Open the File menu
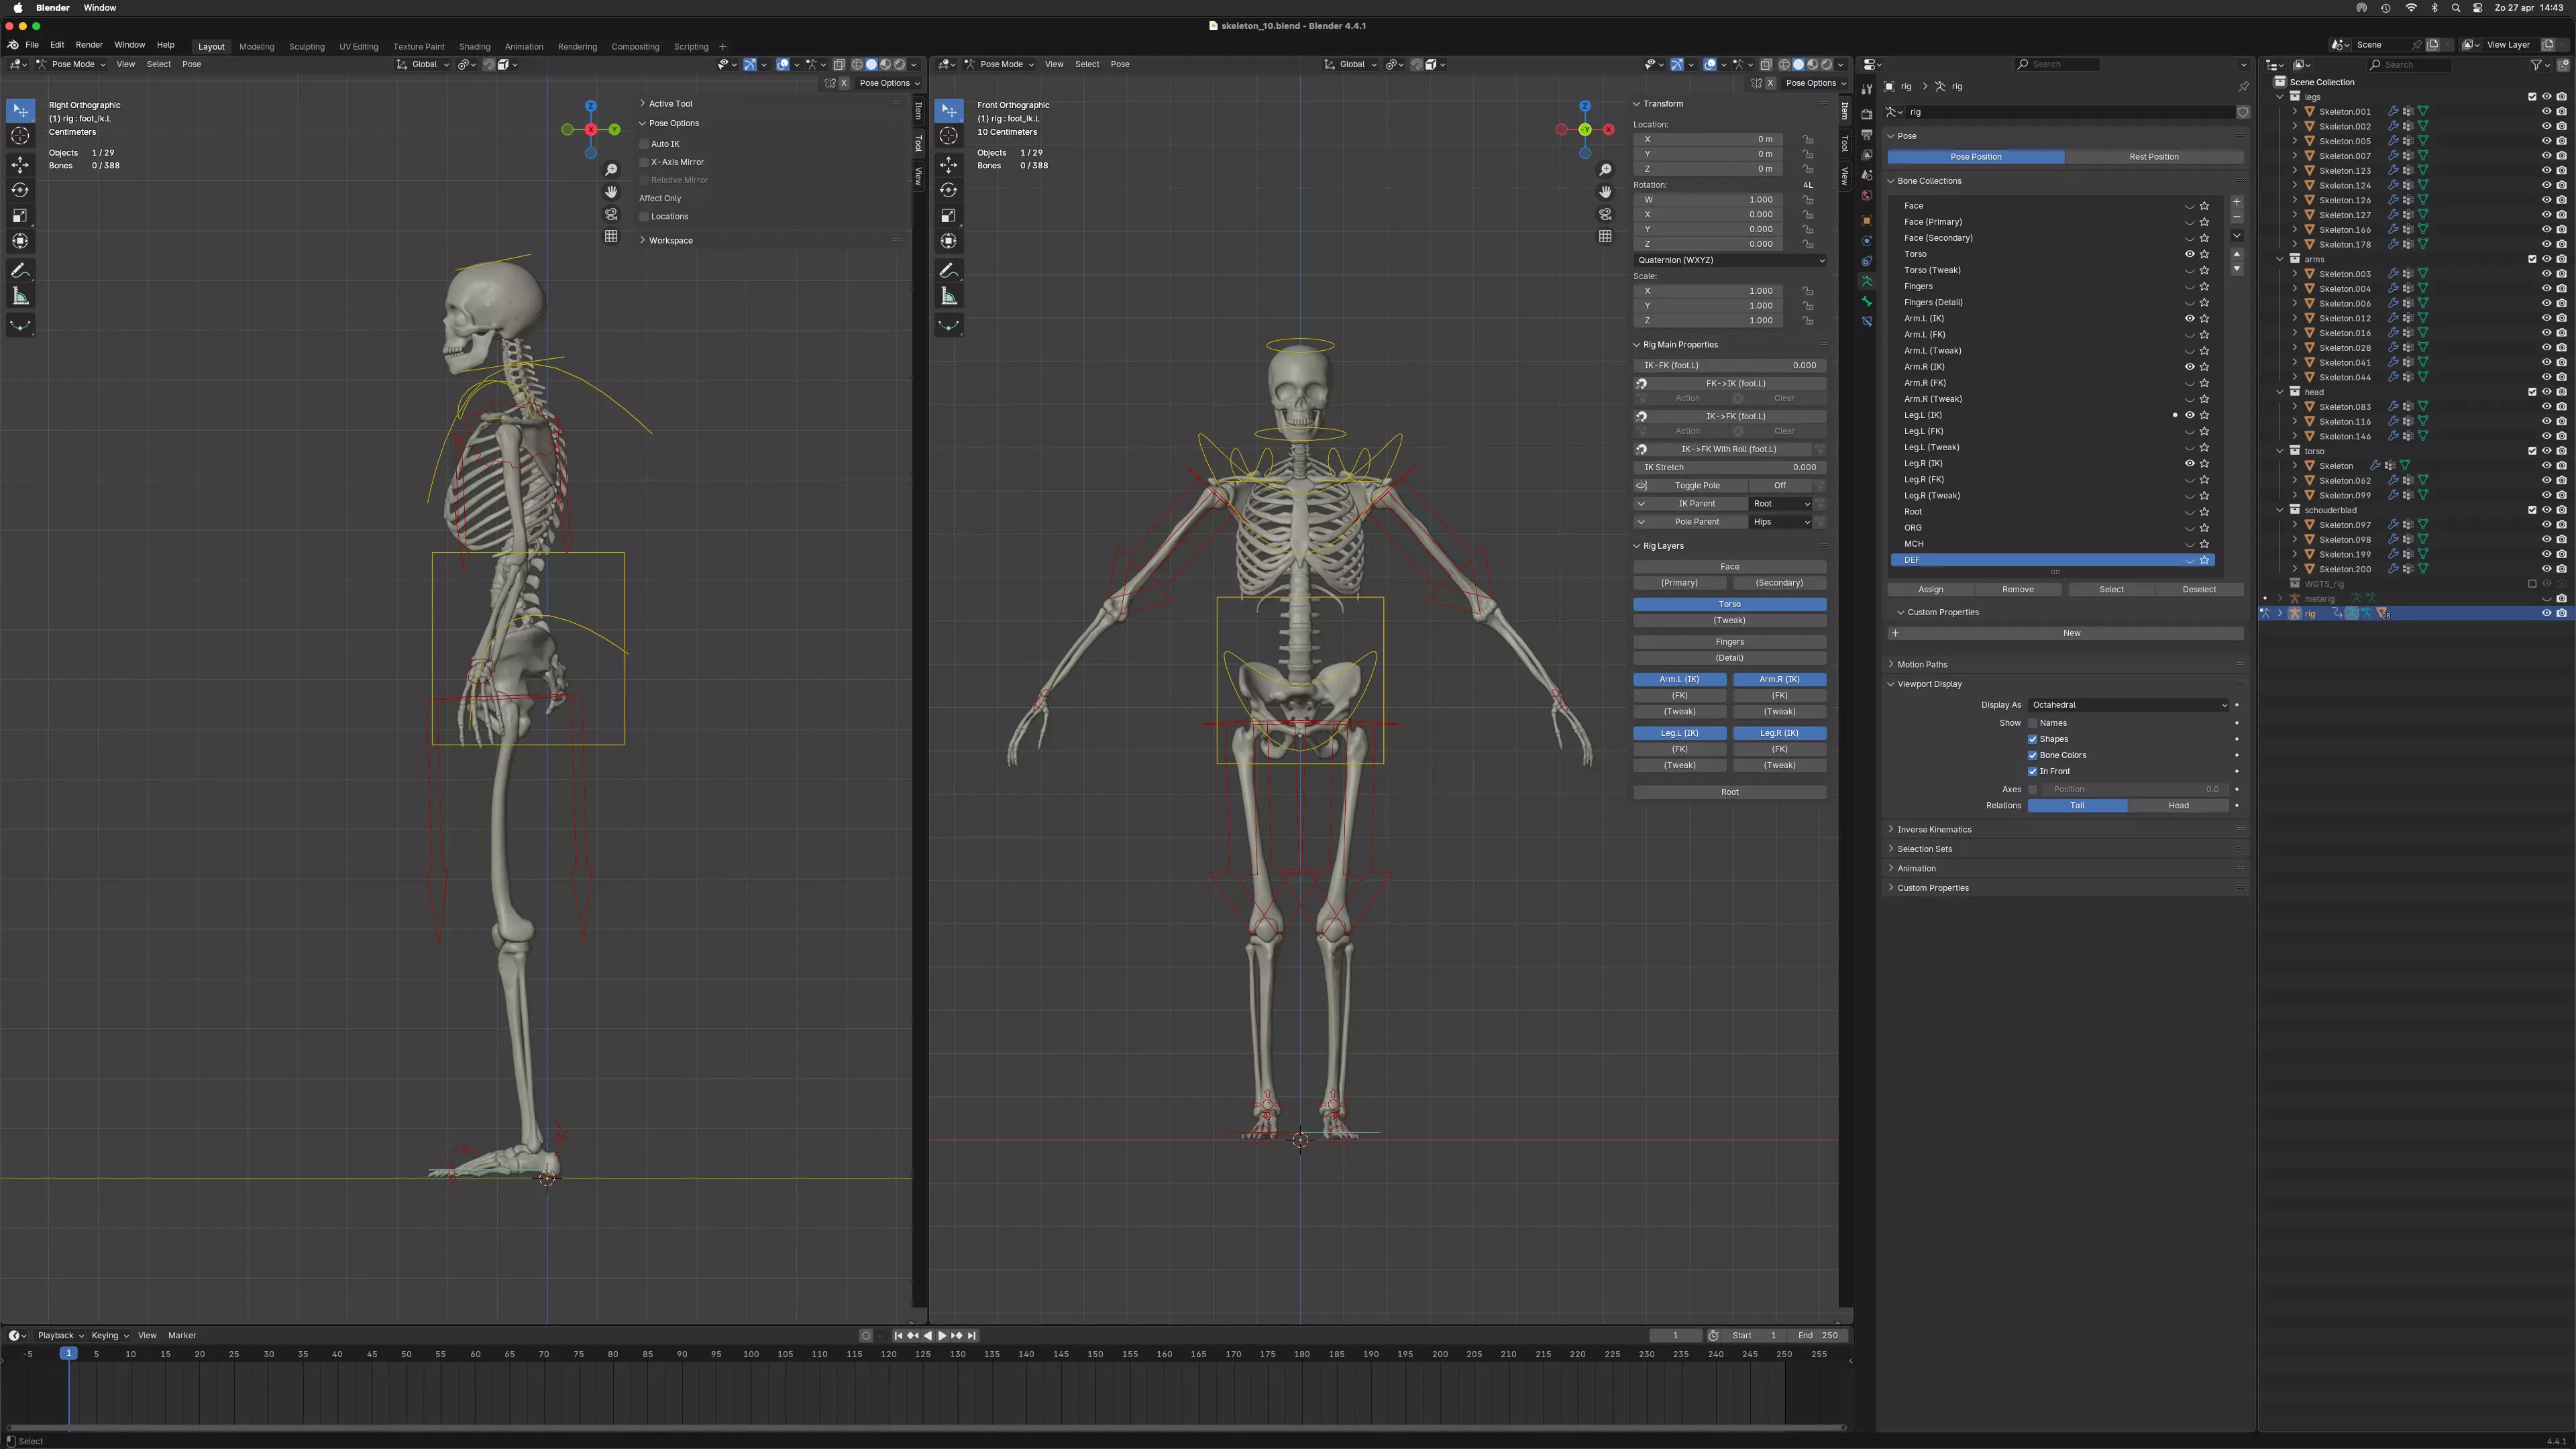 point(32,45)
